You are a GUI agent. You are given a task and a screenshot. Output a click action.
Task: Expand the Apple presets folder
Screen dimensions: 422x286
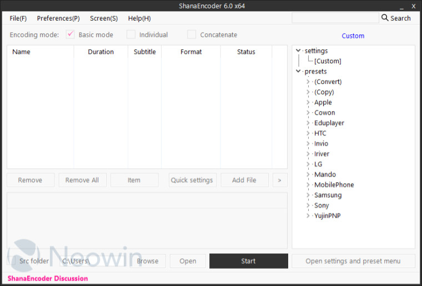[x=308, y=102]
